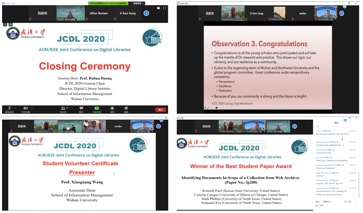This screenshot has width=363, height=213.
Task: Collapse the chat panel using its header chevron
Action: coord(317,123)
